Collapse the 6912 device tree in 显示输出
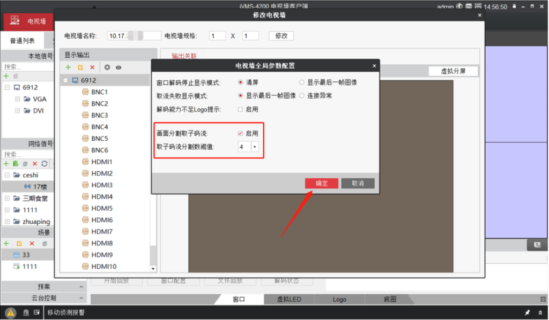This screenshot has height=320, width=549. tap(65, 80)
